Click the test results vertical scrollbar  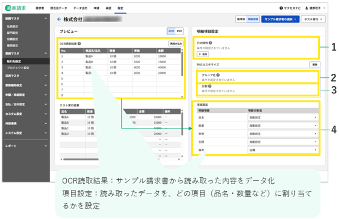(182, 123)
